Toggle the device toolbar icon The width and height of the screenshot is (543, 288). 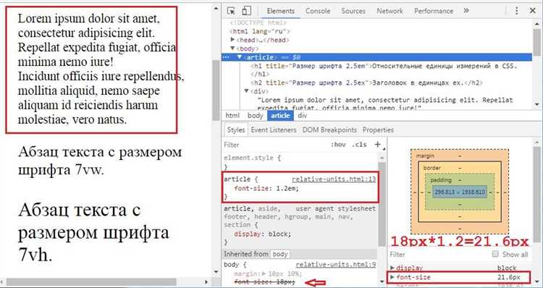(x=246, y=11)
